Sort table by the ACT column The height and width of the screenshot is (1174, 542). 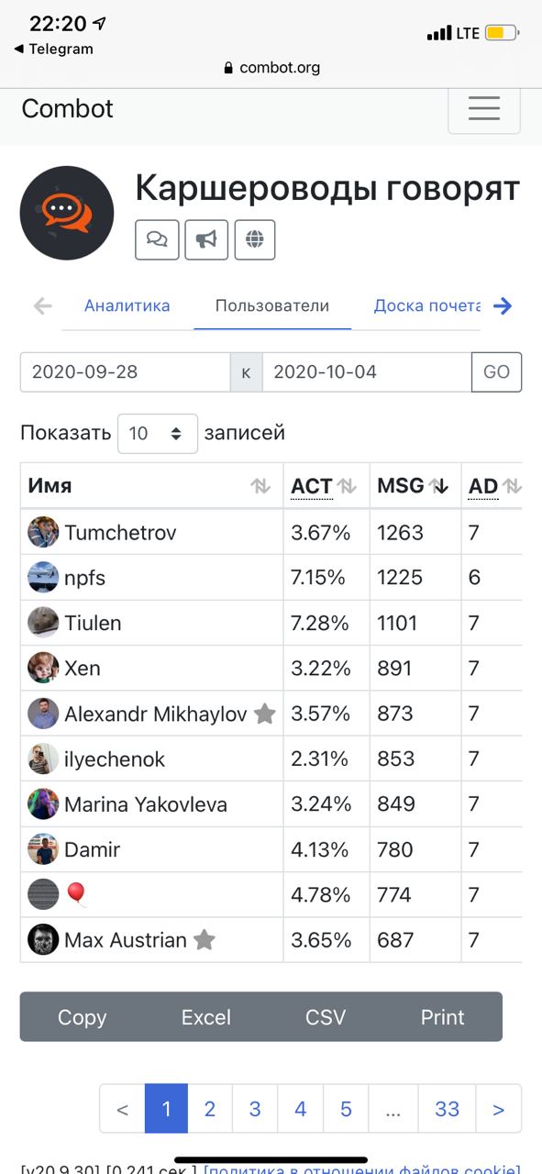point(326,486)
